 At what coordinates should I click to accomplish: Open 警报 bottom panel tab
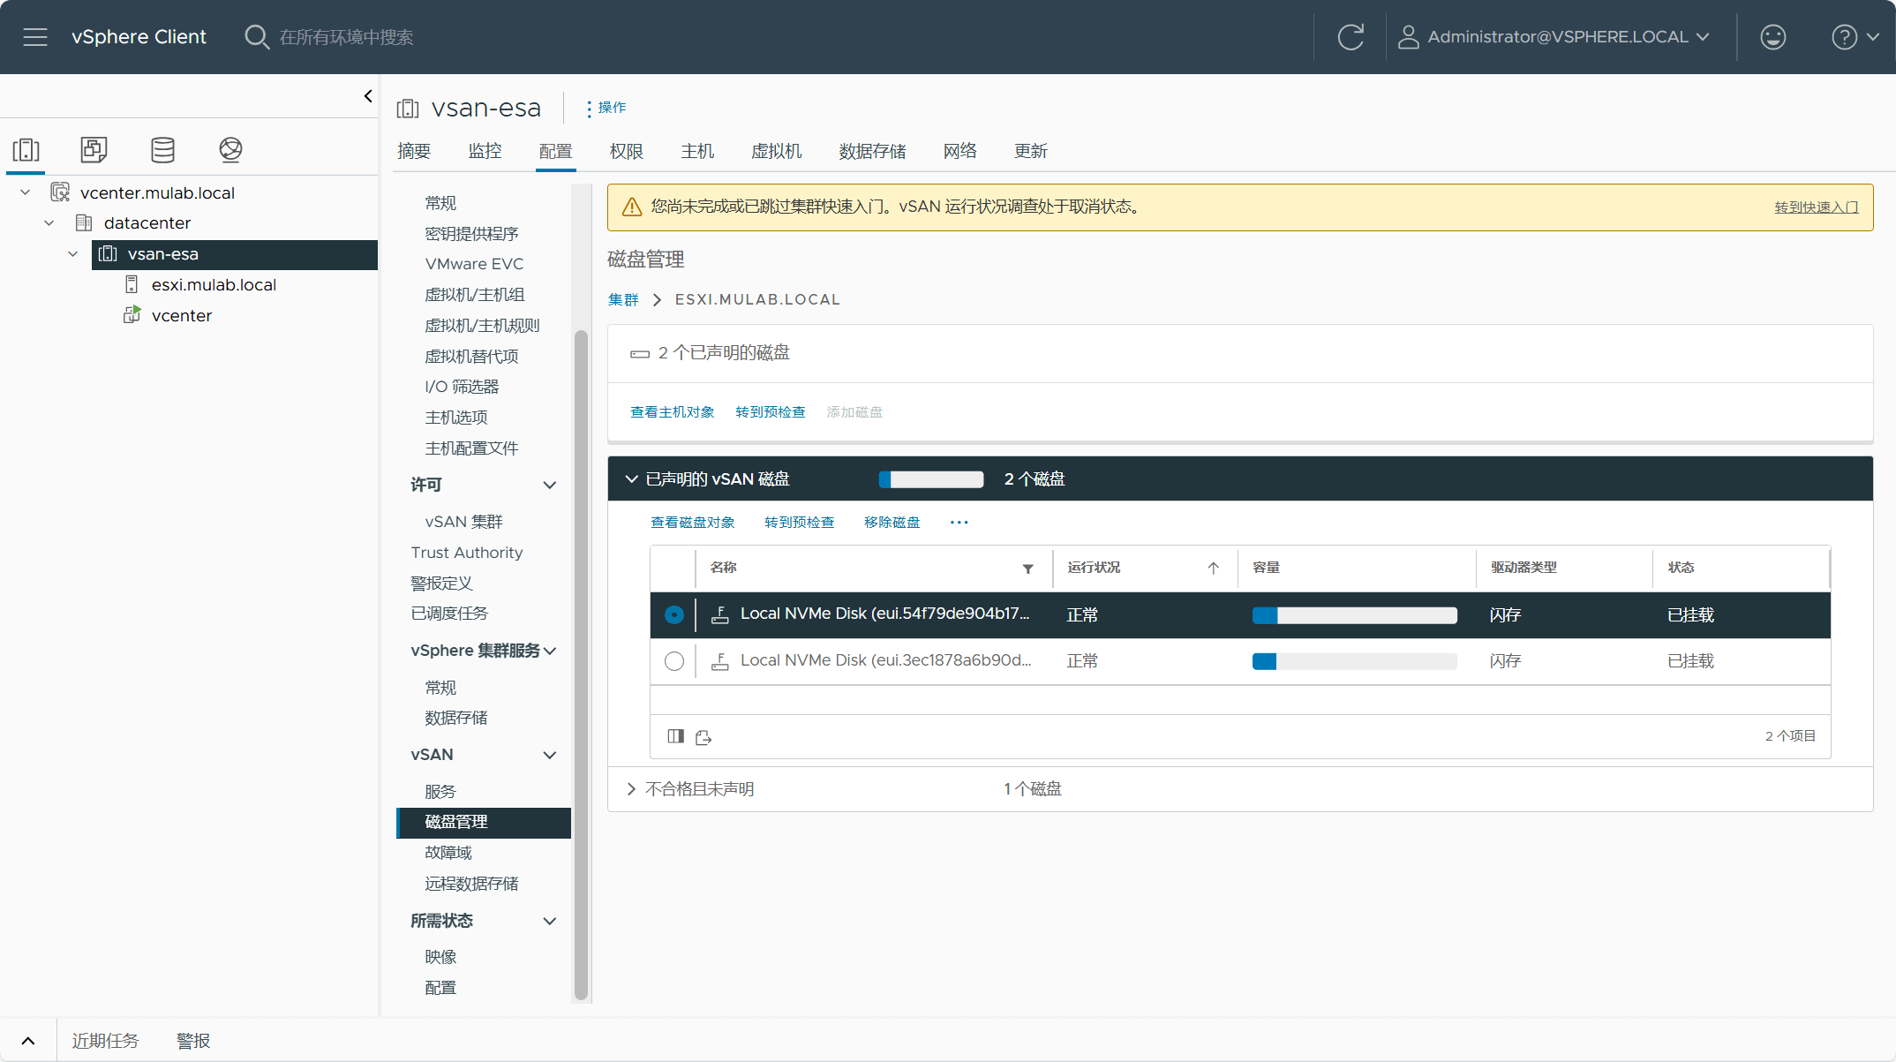[193, 1041]
